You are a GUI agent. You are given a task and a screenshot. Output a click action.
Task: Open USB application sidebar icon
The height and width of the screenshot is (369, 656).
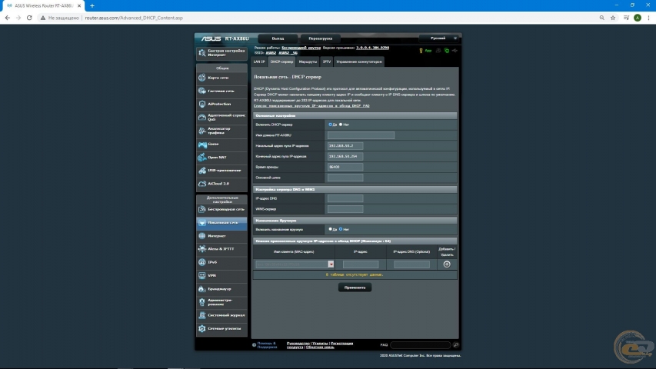202,170
